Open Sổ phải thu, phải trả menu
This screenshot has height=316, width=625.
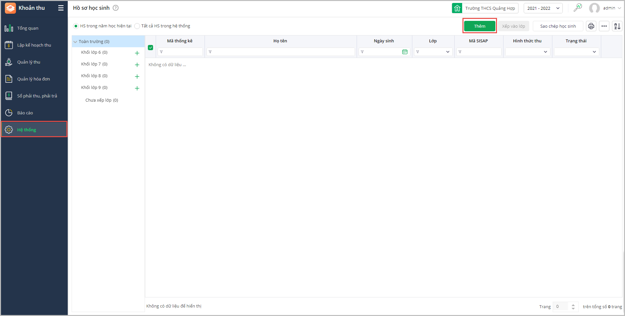pos(34,96)
